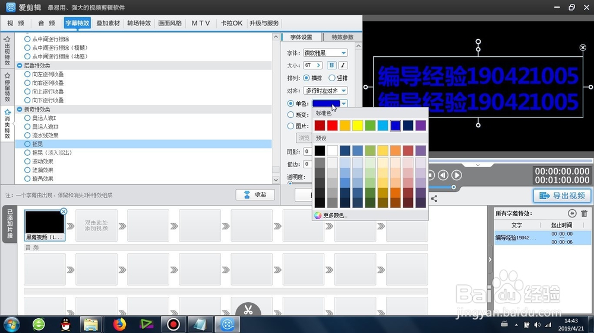Select the 摇晃 effect radio button

tap(27, 143)
